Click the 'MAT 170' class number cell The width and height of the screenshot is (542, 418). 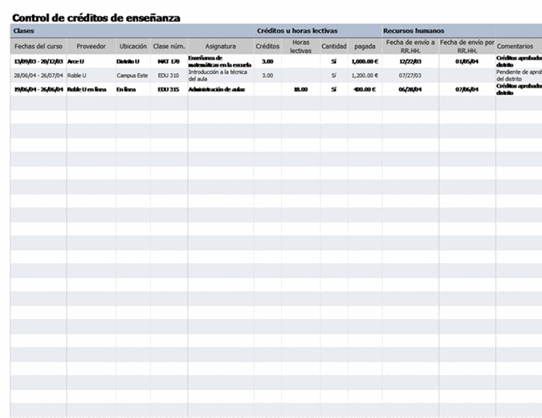pyautogui.click(x=169, y=61)
